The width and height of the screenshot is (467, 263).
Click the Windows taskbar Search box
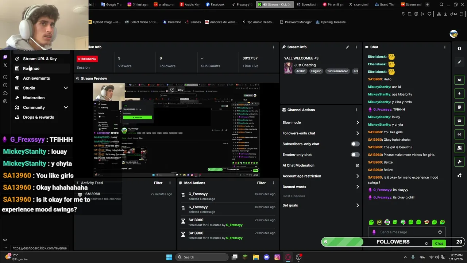(x=201, y=257)
